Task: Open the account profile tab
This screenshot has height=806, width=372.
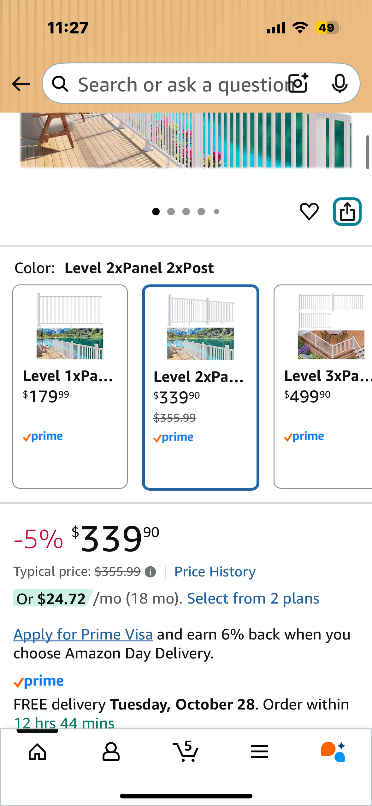Action: pyautogui.click(x=111, y=752)
